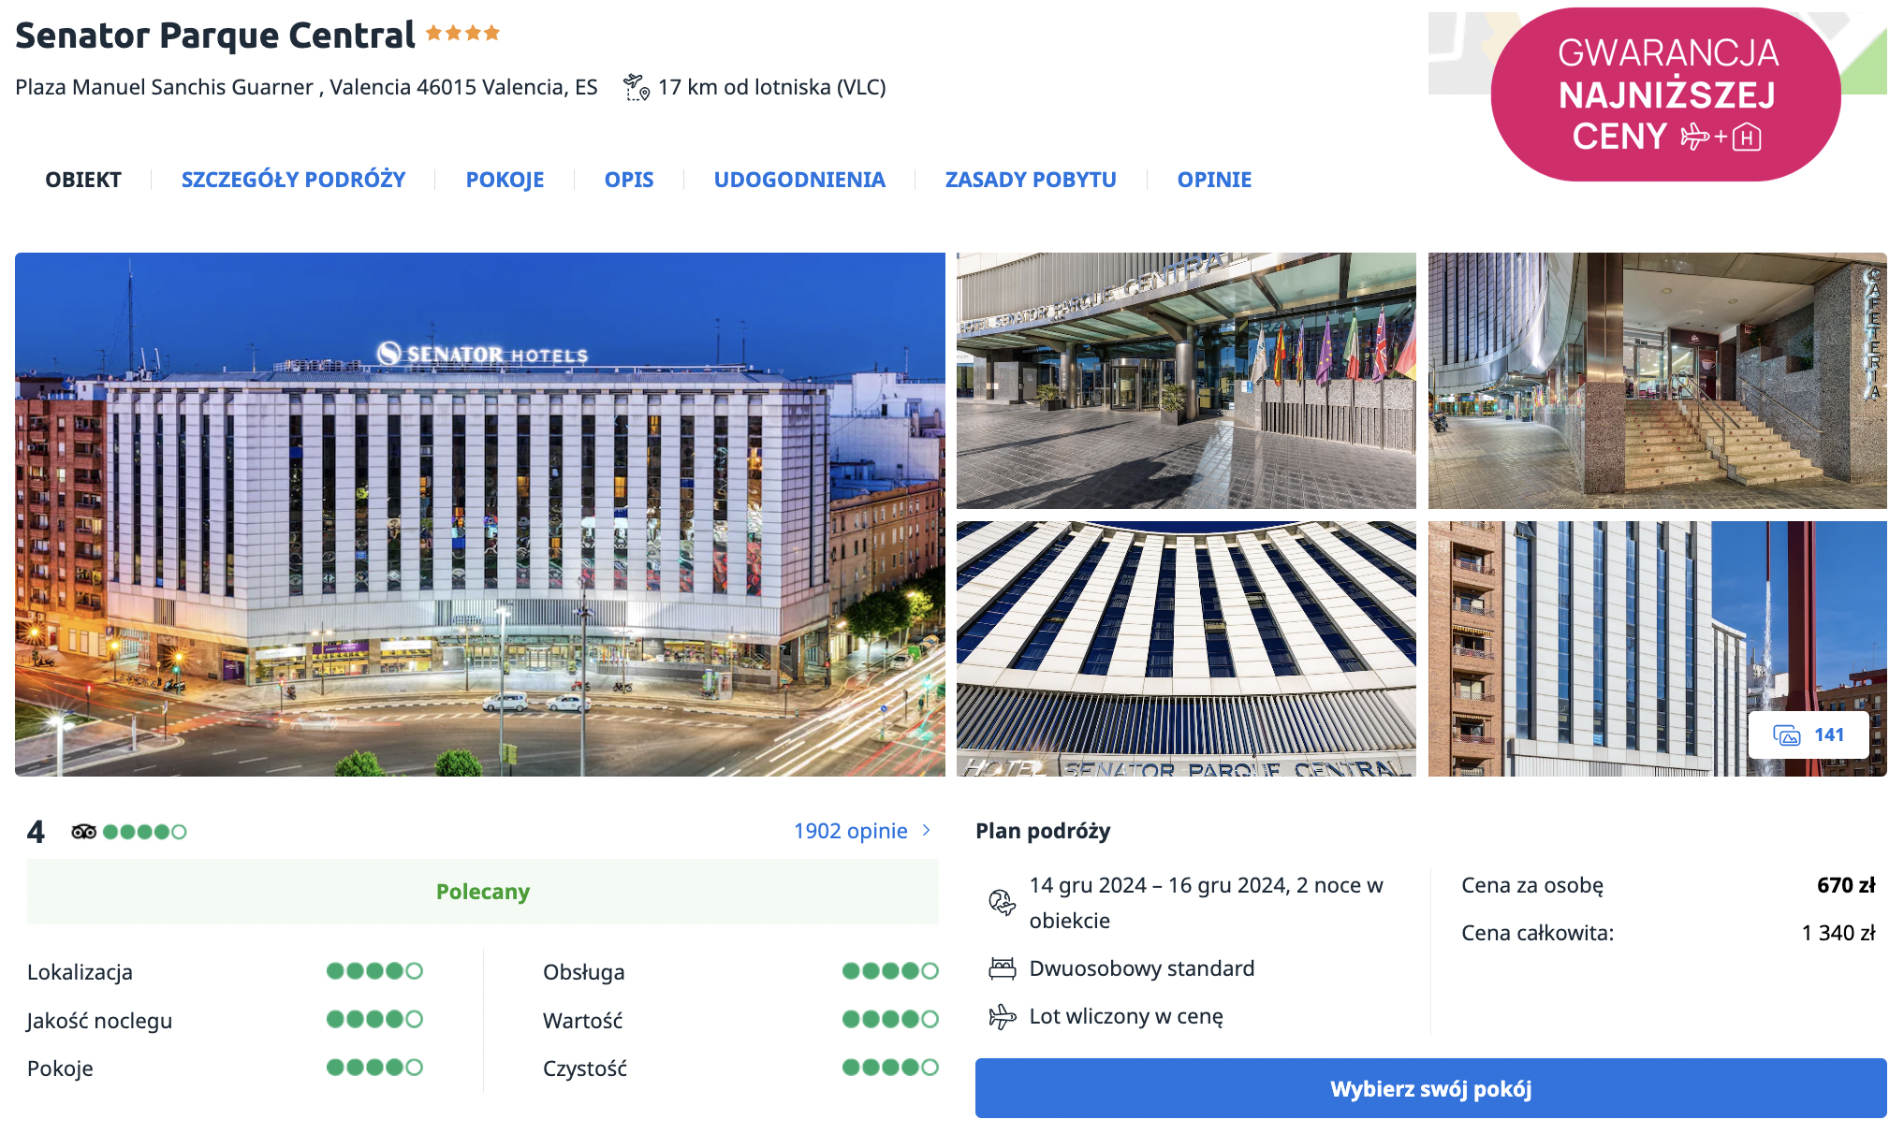This screenshot has height=1134, width=1904.
Task: Click the TripAdvisor owl logo icon
Action: 83,832
